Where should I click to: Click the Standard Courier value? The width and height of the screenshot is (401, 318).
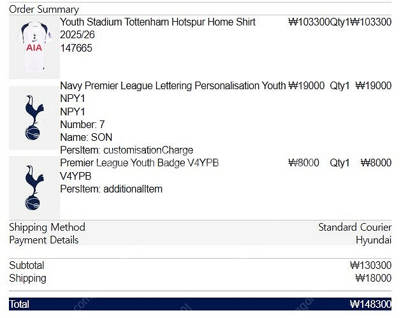pos(354,228)
